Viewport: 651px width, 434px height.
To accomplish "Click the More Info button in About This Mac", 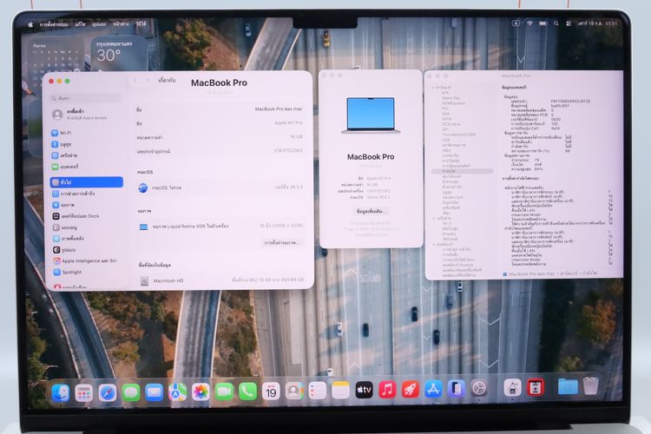I will (371, 212).
